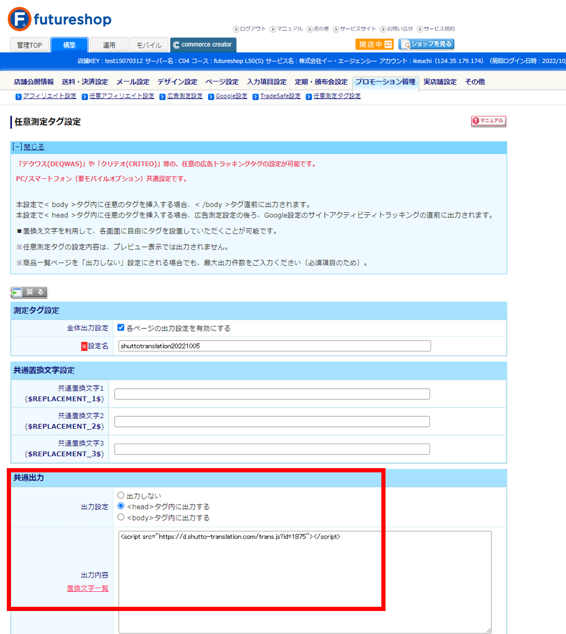Switch to the 運用 tab
This screenshot has width=566, height=634.
[109, 45]
